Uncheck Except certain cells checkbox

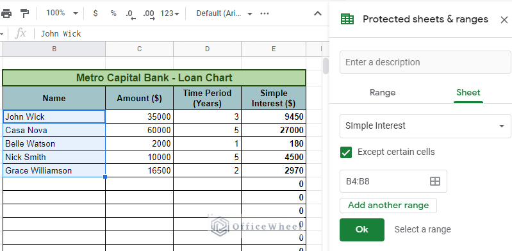click(x=346, y=152)
